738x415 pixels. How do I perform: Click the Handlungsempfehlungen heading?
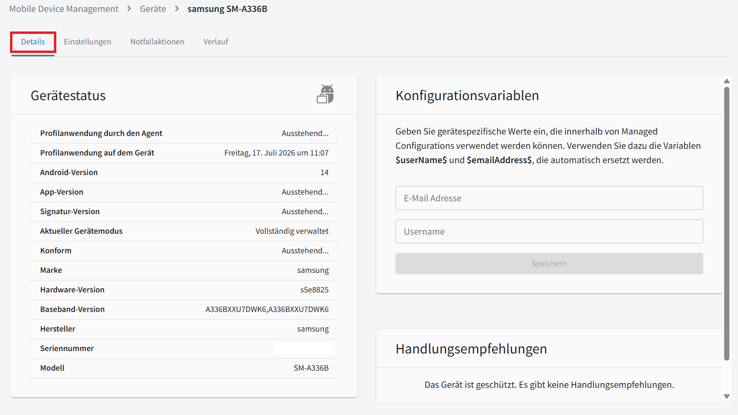pyautogui.click(x=471, y=349)
